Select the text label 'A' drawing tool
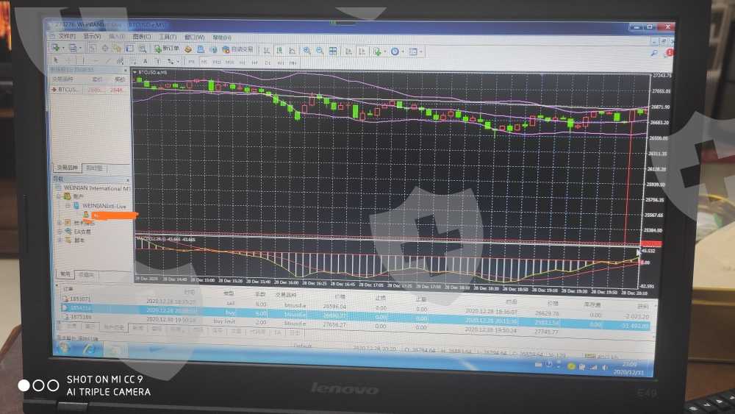Image resolution: width=735 pixels, height=414 pixels. pos(146,61)
